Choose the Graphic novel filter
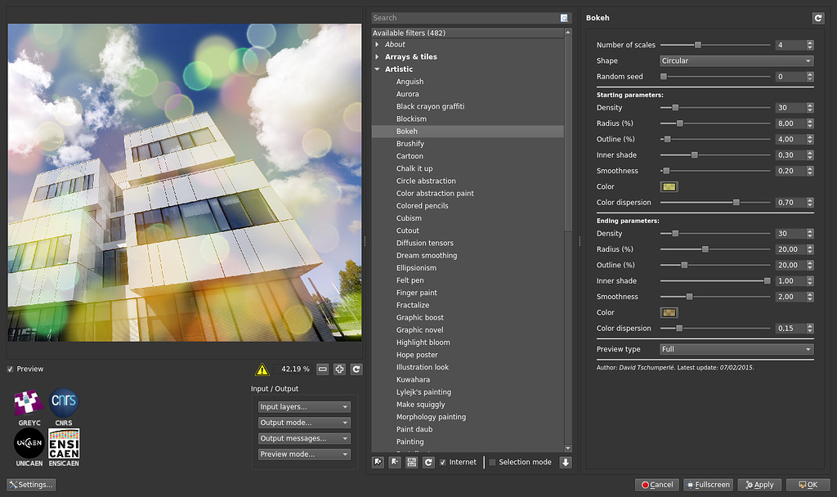This screenshot has width=837, height=497. pyautogui.click(x=419, y=330)
